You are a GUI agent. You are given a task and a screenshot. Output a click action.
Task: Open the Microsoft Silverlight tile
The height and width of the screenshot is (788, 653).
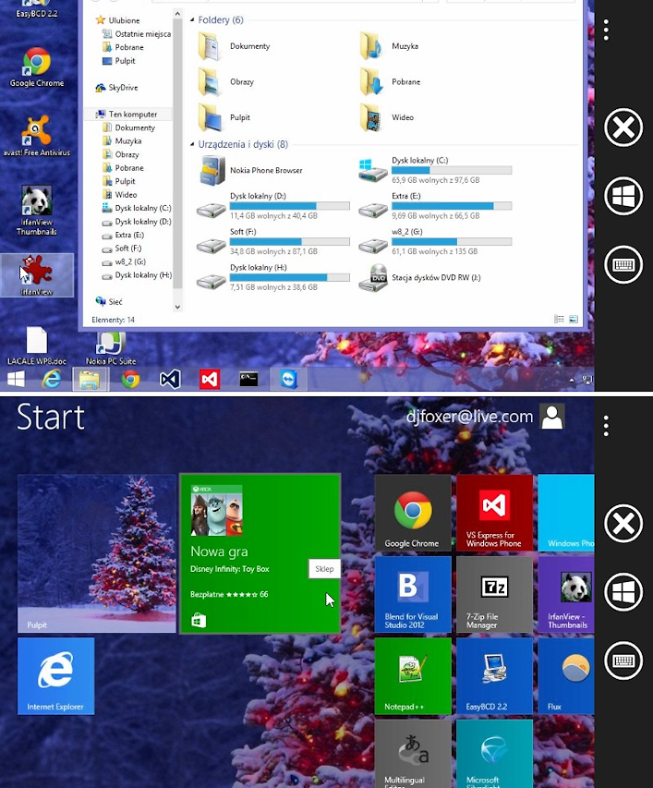tap(495, 753)
